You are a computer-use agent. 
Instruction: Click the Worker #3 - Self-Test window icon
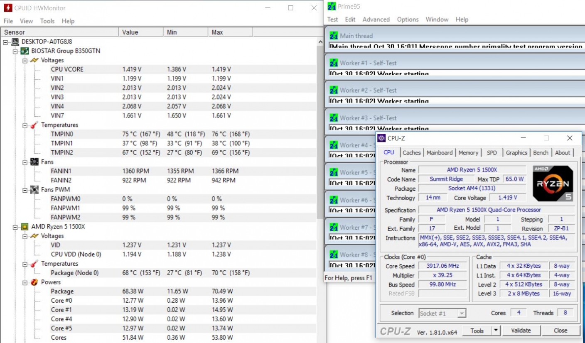(334, 118)
